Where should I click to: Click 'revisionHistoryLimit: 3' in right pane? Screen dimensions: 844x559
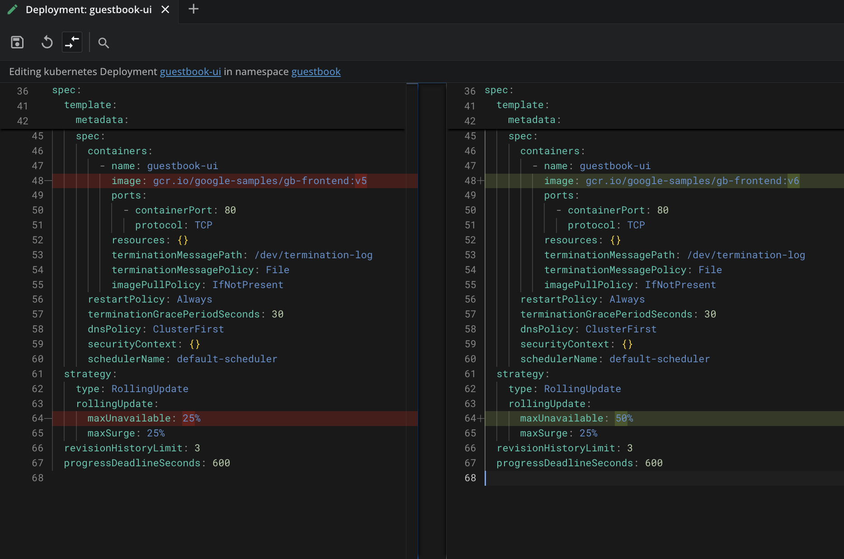tap(565, 448)
